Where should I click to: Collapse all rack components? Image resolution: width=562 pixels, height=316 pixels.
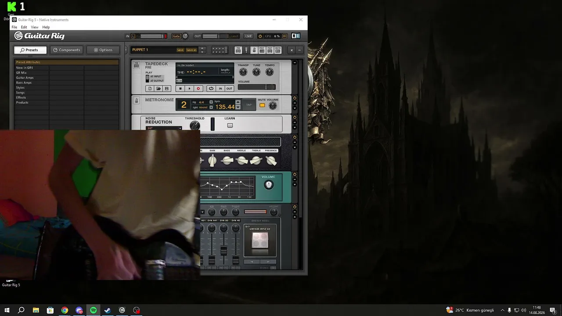click(x=299, y=50)
